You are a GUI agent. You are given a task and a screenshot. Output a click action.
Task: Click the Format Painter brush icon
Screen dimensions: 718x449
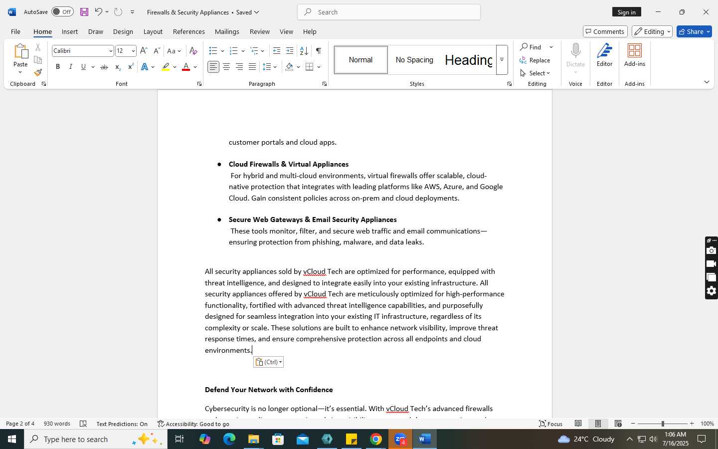38,73
